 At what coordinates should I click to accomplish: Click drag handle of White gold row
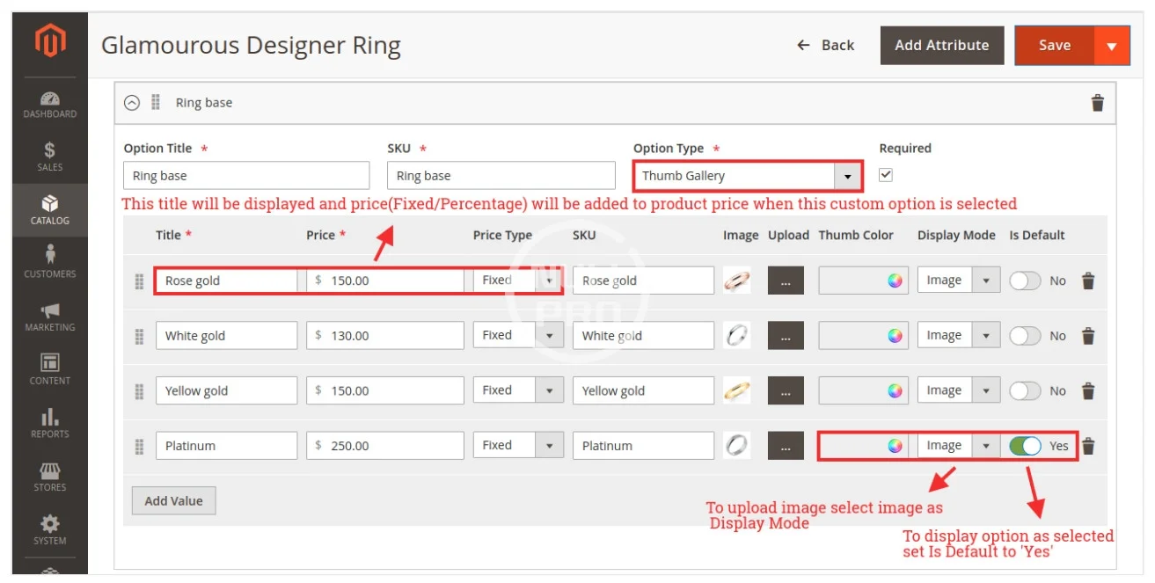tap(139, 336)
